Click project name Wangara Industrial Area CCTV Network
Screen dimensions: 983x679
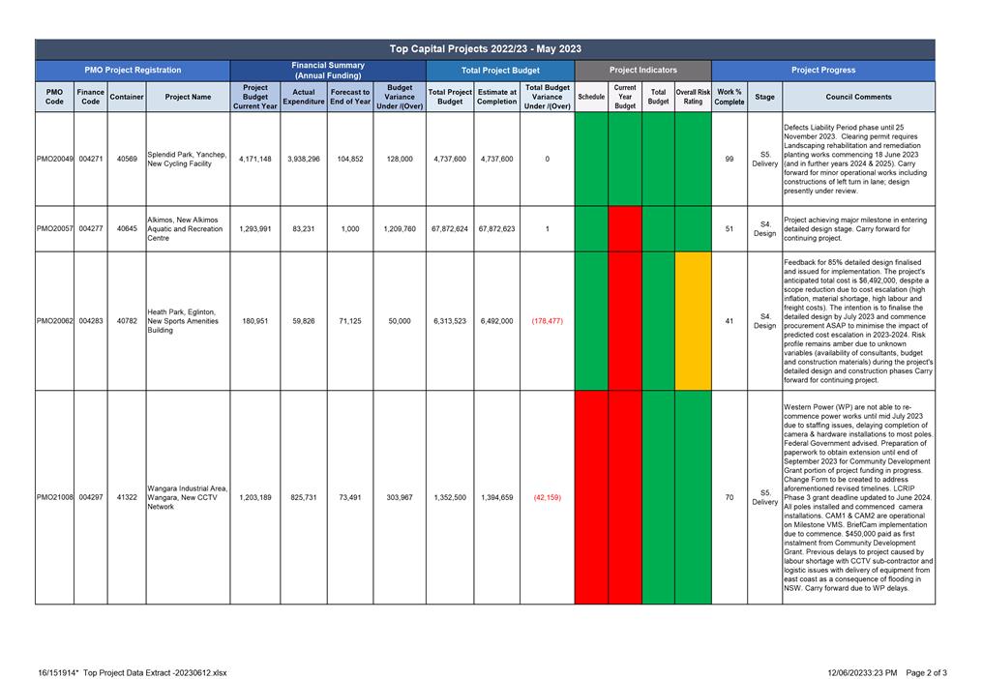(188, 497)
